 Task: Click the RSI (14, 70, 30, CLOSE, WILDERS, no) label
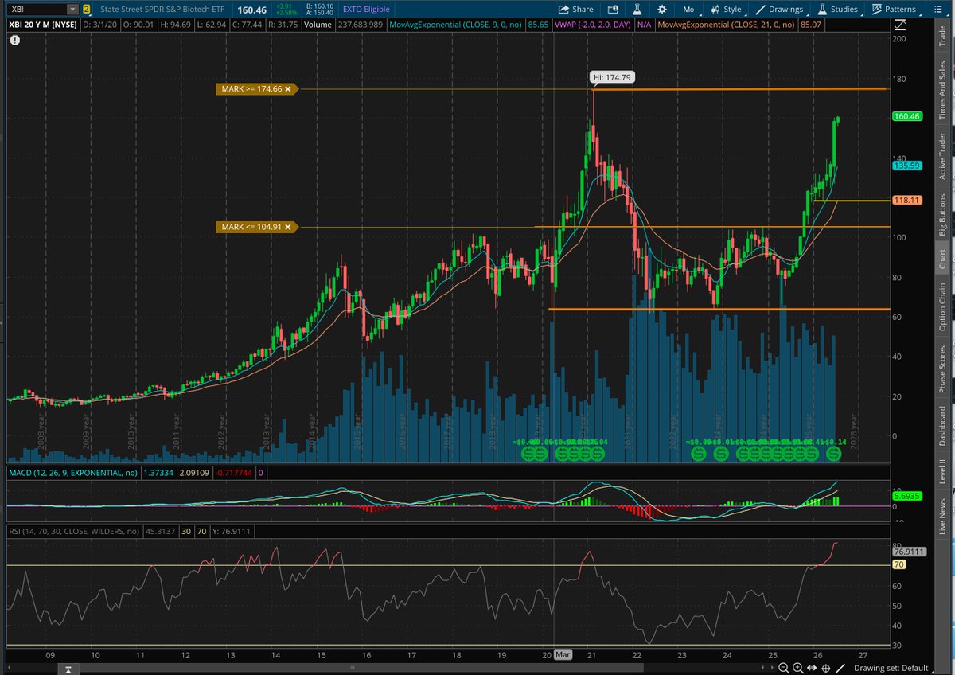(x=73, y=531)
